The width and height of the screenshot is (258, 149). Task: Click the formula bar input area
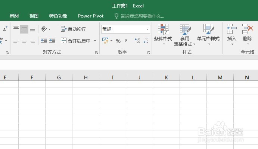[129, 65]
